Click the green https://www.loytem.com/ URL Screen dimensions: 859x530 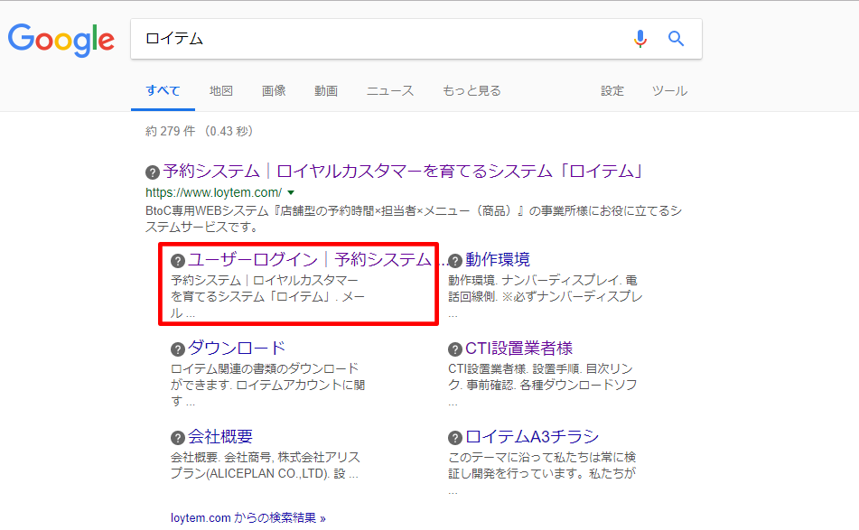point(214,192)
